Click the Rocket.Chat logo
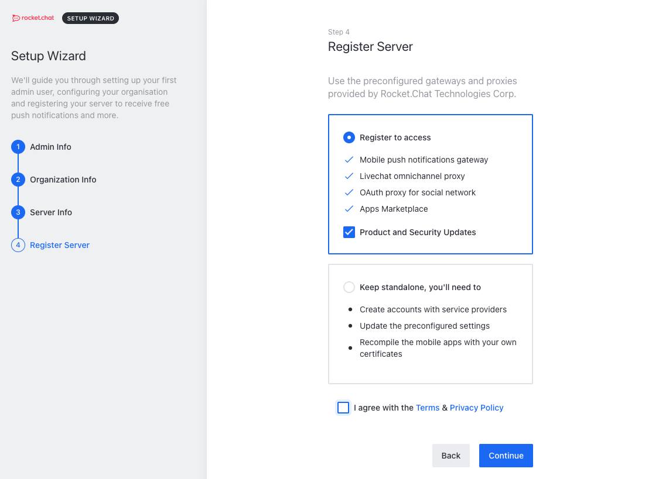The image size is (652, 479). [x=33, y=18]
